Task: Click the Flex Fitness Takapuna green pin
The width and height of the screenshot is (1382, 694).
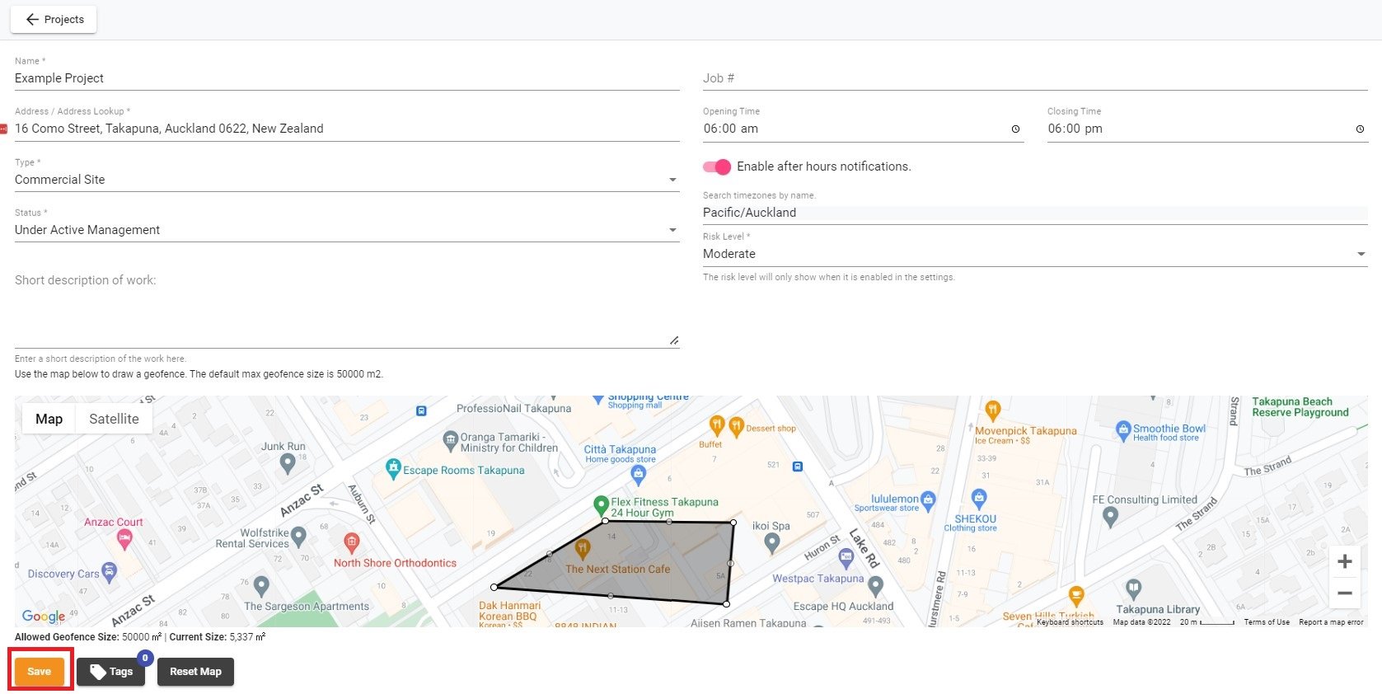Action: [x=602, y=505]
